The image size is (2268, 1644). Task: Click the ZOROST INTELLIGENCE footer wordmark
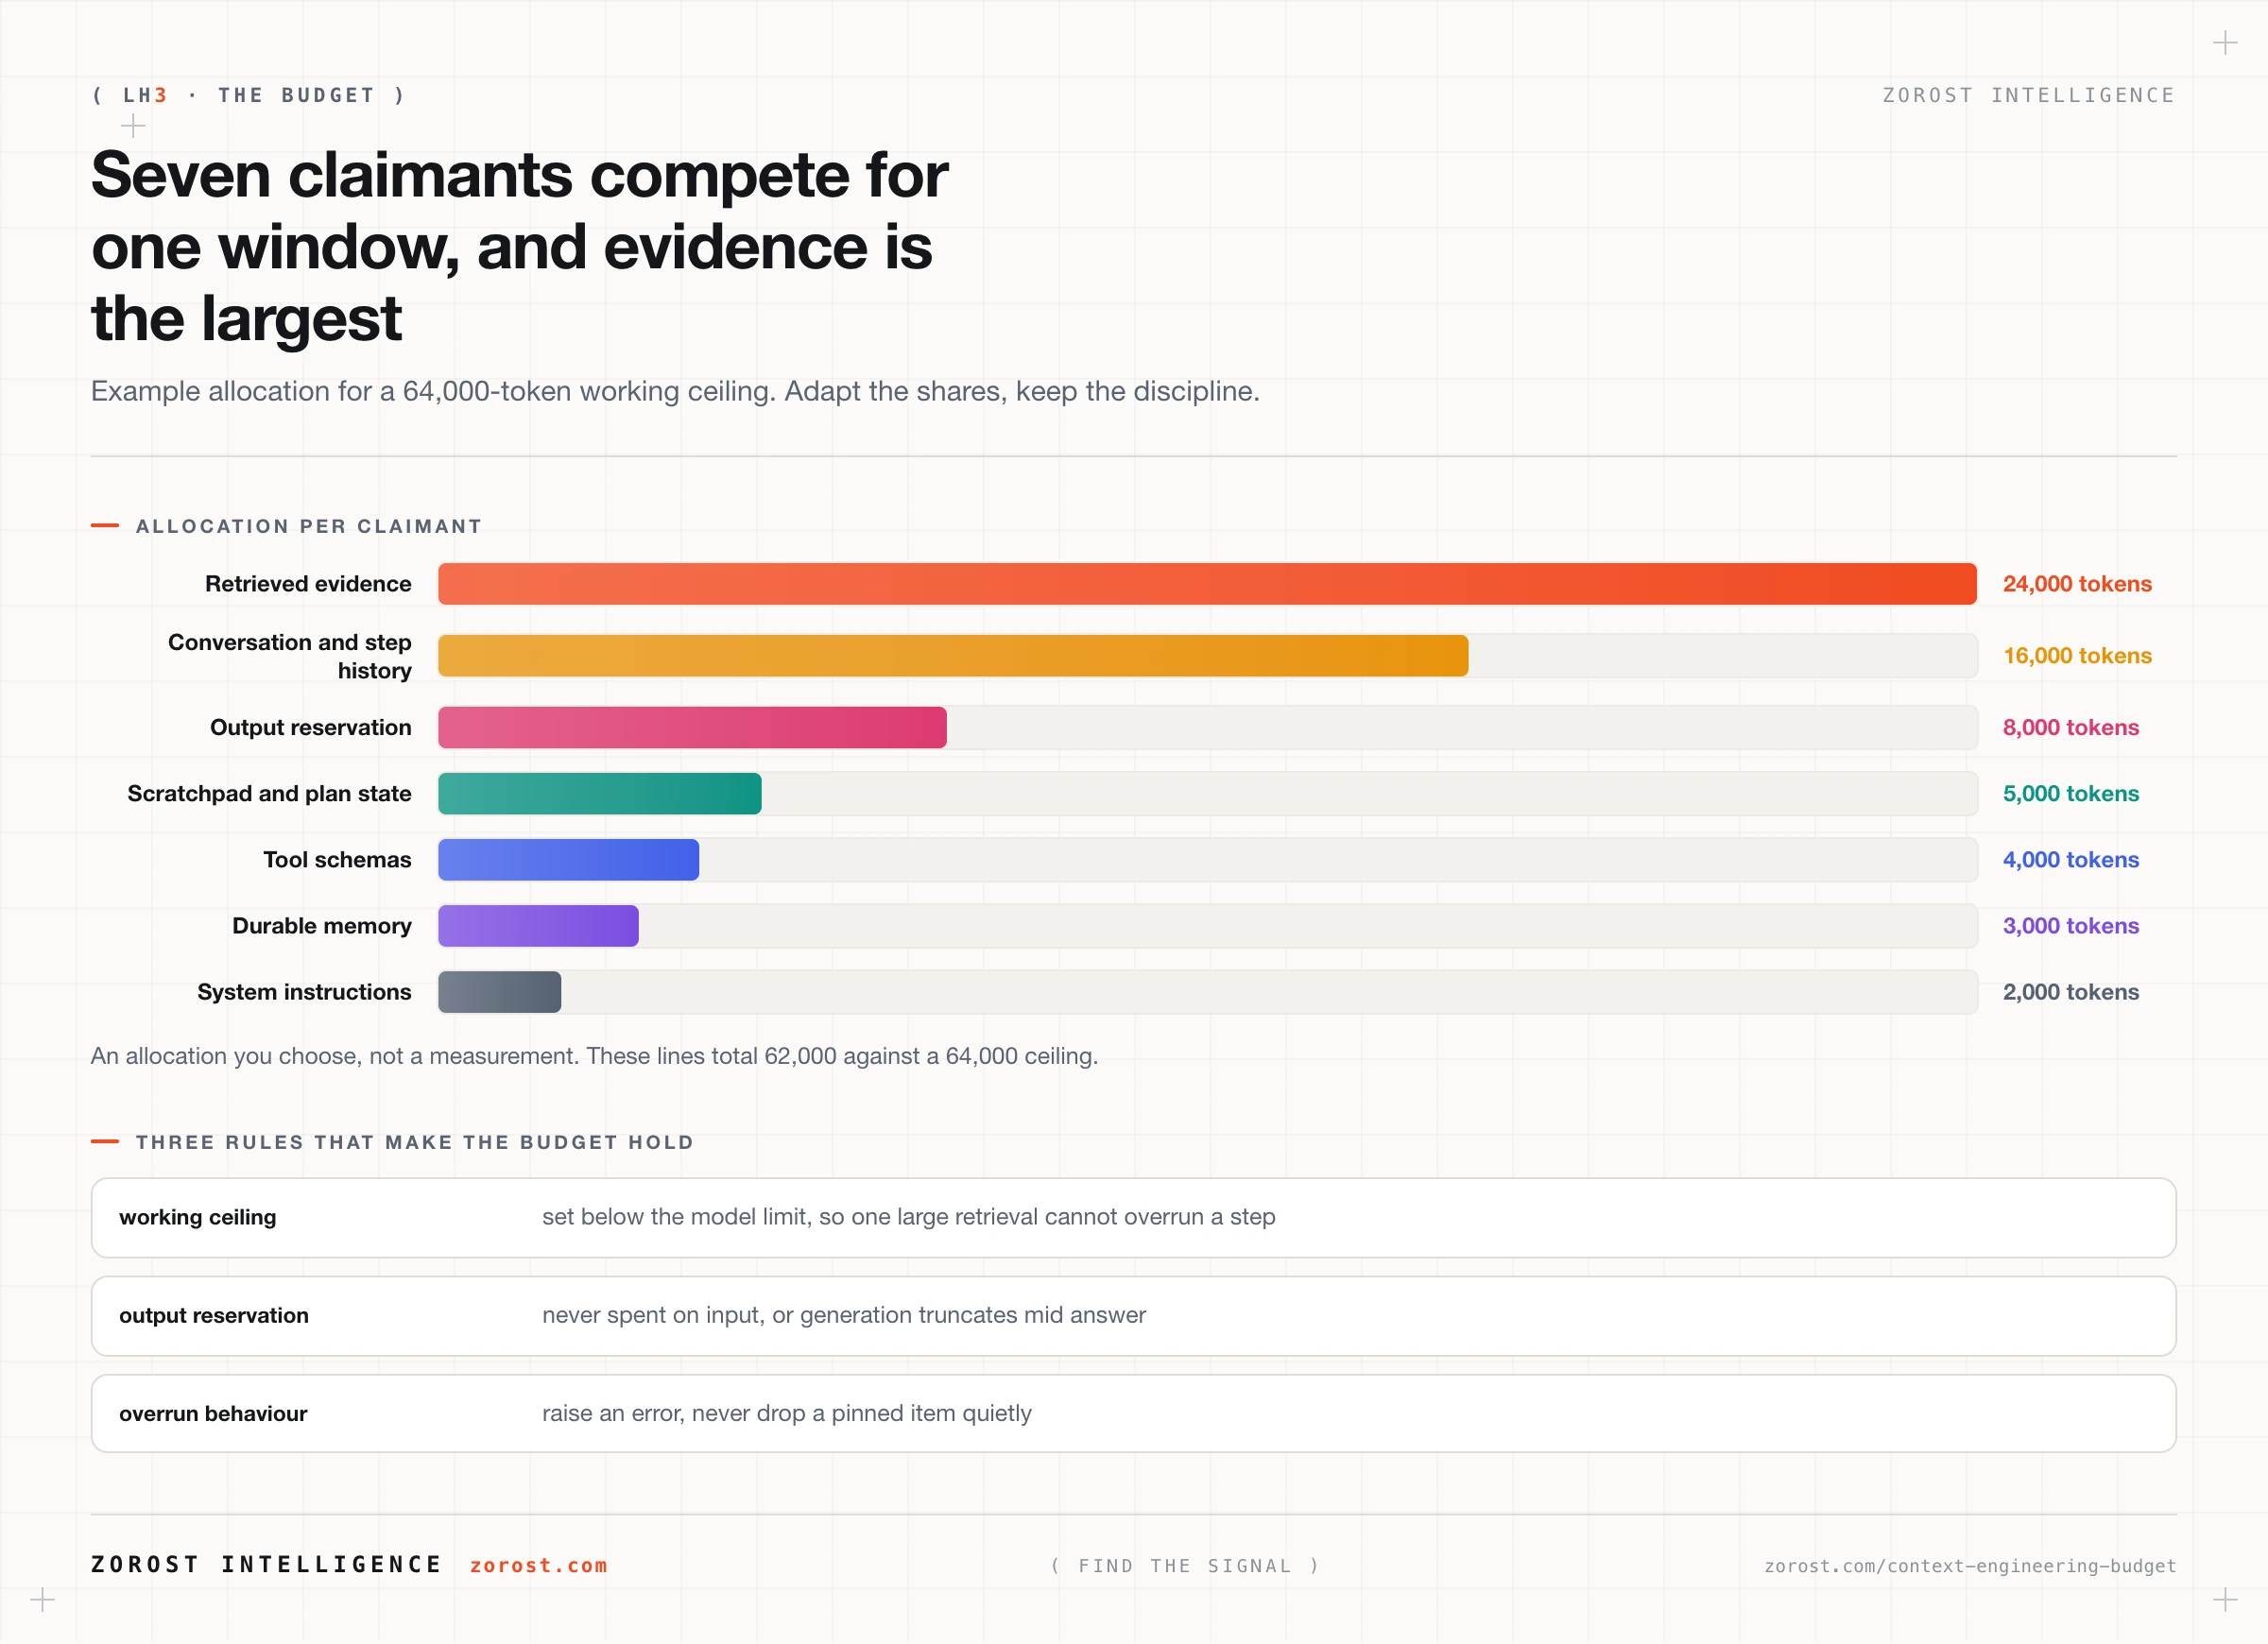pyautogui.click(x=266, y=1564)
